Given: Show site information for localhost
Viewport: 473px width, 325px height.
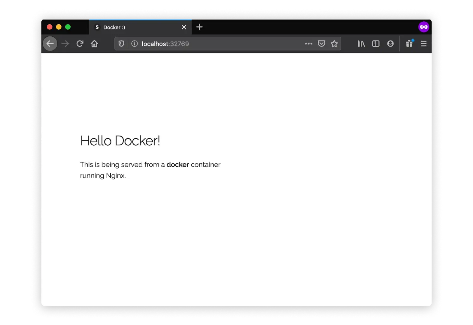Looking at the screenshot, I should click(x=135, y=44).
